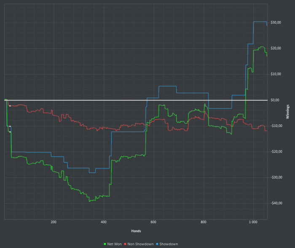Click the -$10,00 axis label
The image size is (295, 248).
276,126
